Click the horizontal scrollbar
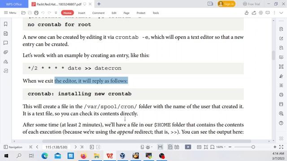Viewport: 287px width, 161px height. coord(147,141)
